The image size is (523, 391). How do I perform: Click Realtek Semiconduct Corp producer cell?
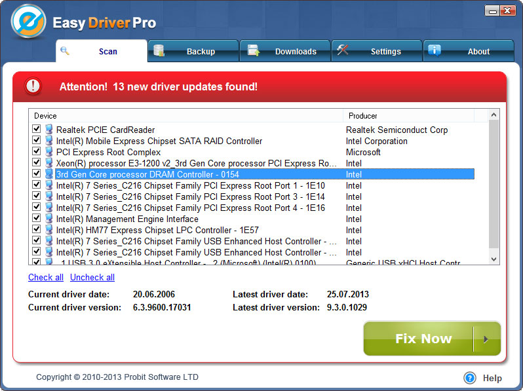(397, 130)
